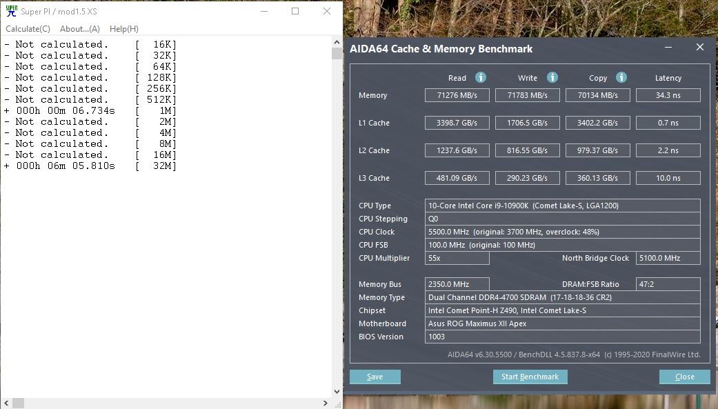The width and height of the screenshot is (718, 409).
Task: Click L1 Cache Write 1706.5 GB/s
Action: click(x=528, y=123)
